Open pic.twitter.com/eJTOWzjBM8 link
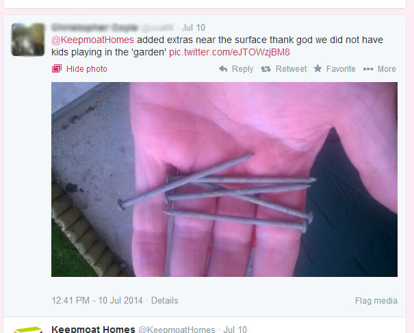This screenshot has width=414, height=333. [229, 52]
